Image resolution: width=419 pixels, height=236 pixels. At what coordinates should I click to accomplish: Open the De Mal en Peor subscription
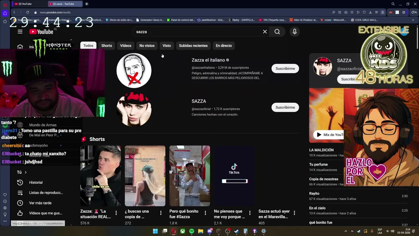pos(44,135)
